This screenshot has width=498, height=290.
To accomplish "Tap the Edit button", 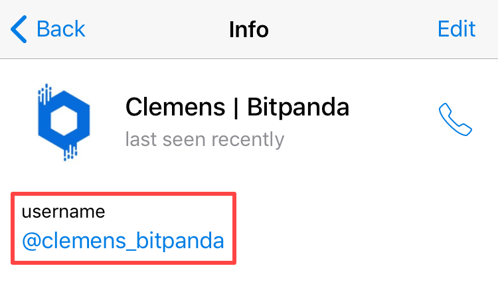I will [456, 29].
